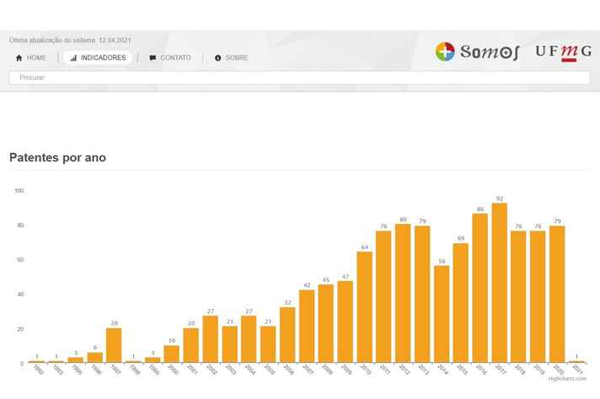Select the bar labeled 32
Viewport: 600px width, 399px height.
click(287, 335)
